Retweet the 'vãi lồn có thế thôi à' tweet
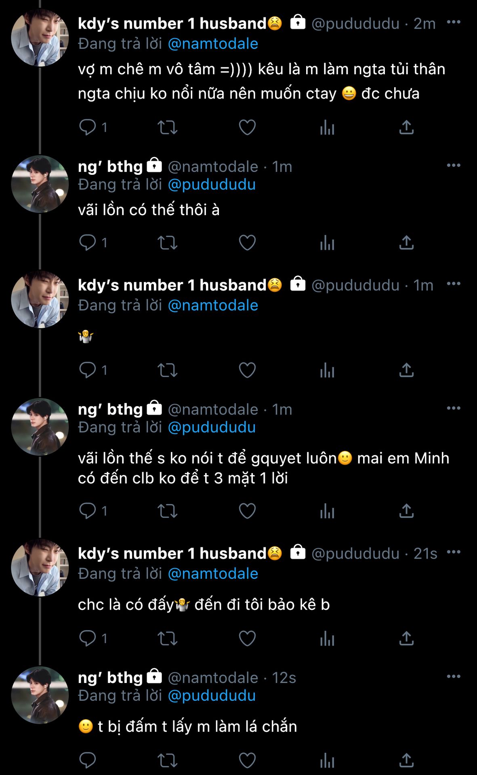This screenshot has width=477, height=775. [167, 243]
